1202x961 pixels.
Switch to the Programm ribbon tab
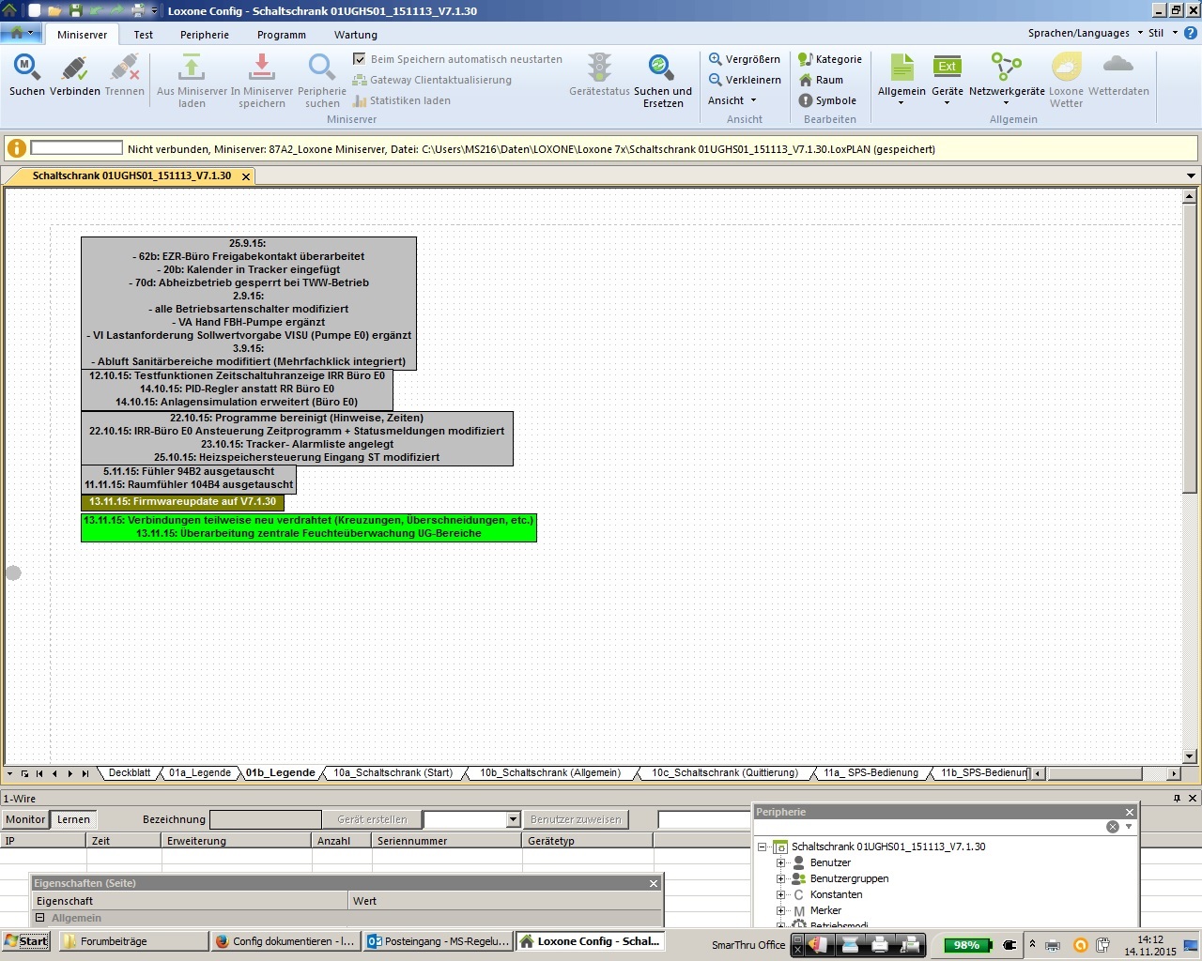click(x=282, y=35)
